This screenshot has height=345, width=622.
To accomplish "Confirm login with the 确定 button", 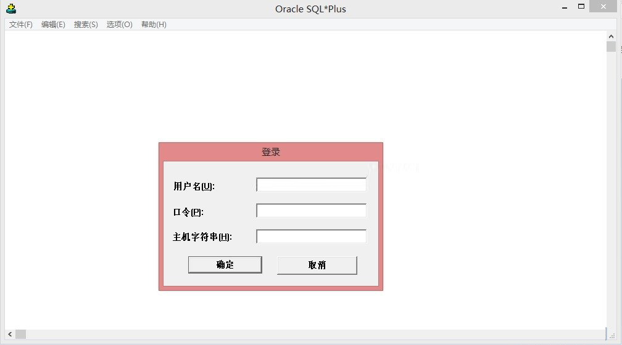I will (x=225, y=264).
